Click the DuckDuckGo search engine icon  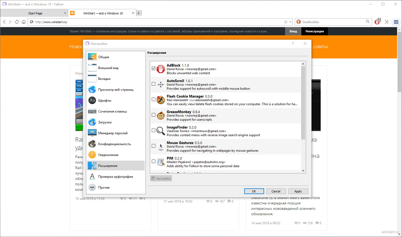[x=298, y=22]
